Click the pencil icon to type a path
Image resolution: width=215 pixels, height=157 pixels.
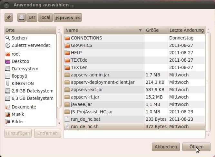click(x=9, y=18)
